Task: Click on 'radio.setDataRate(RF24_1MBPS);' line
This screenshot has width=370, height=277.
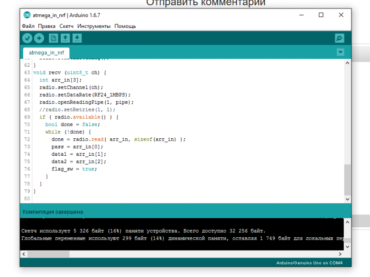Action: click(85, 95)
